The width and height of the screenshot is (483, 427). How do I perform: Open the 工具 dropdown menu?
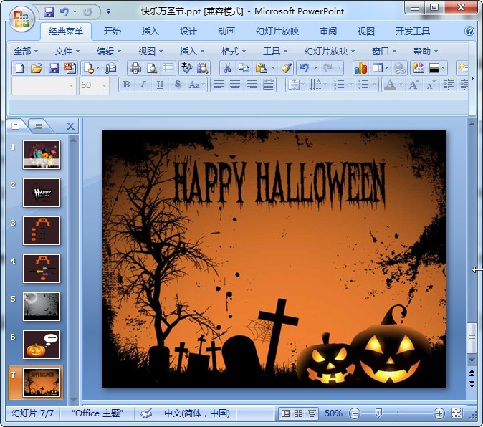point(275,51)
